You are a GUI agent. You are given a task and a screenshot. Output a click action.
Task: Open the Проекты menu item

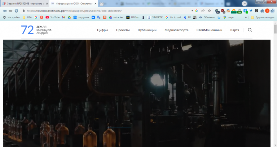[x=123, y=30]
